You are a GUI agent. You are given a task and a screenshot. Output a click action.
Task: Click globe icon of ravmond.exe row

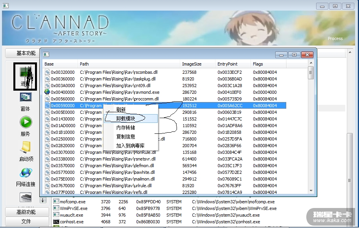pyautogui.click(x=47, y=92)
